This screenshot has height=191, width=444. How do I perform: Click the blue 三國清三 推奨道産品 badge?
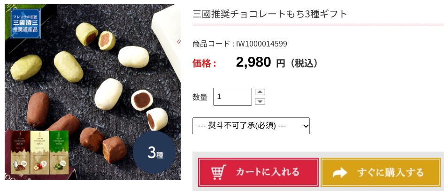pos(26,24)
